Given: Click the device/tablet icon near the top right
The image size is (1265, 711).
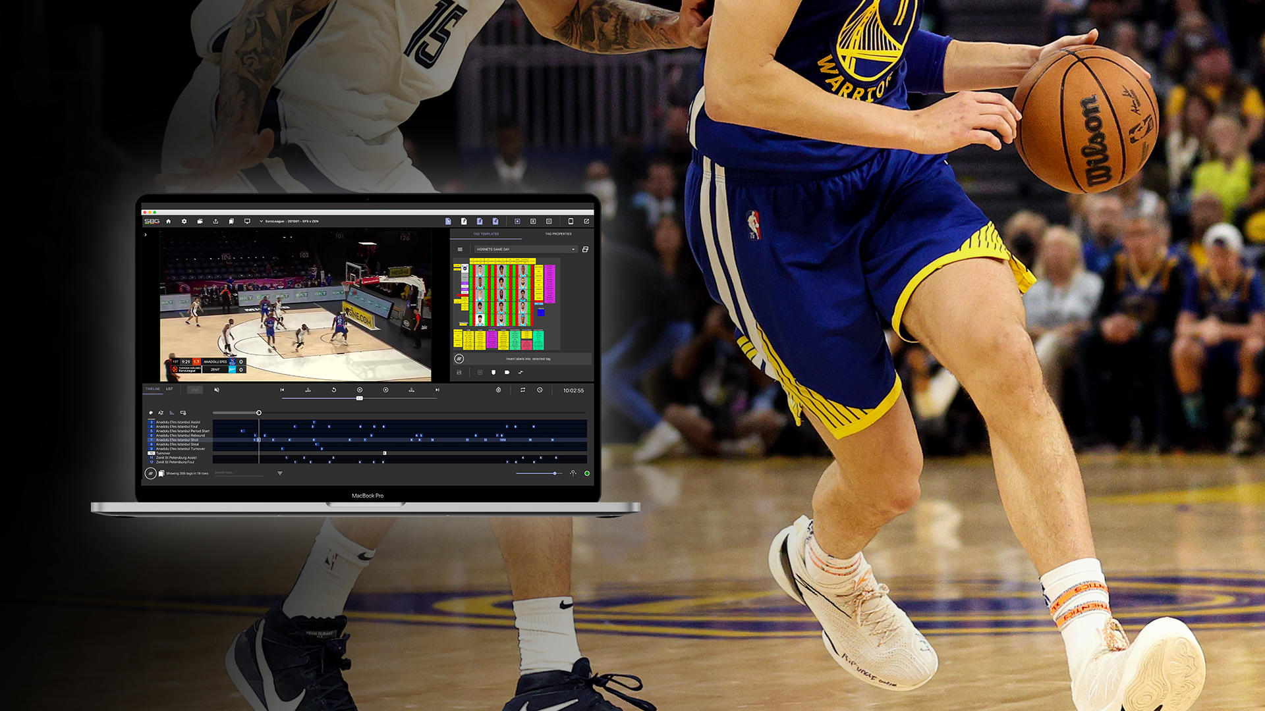Looking at the screenshot, I should 571,221.
